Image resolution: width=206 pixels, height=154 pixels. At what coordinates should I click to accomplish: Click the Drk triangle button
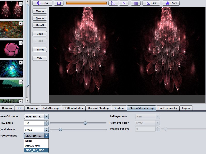[x=151, y=3]
